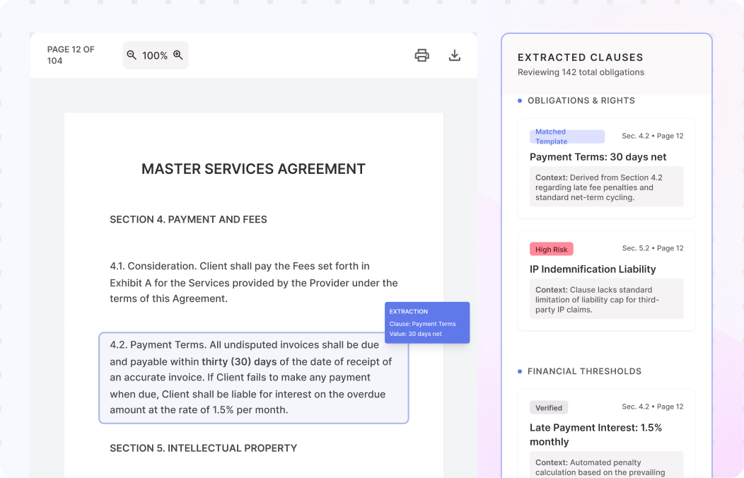The image size is (744, 478).
Task: Print the document using the printer icon
Action: (x=422, y=55)
